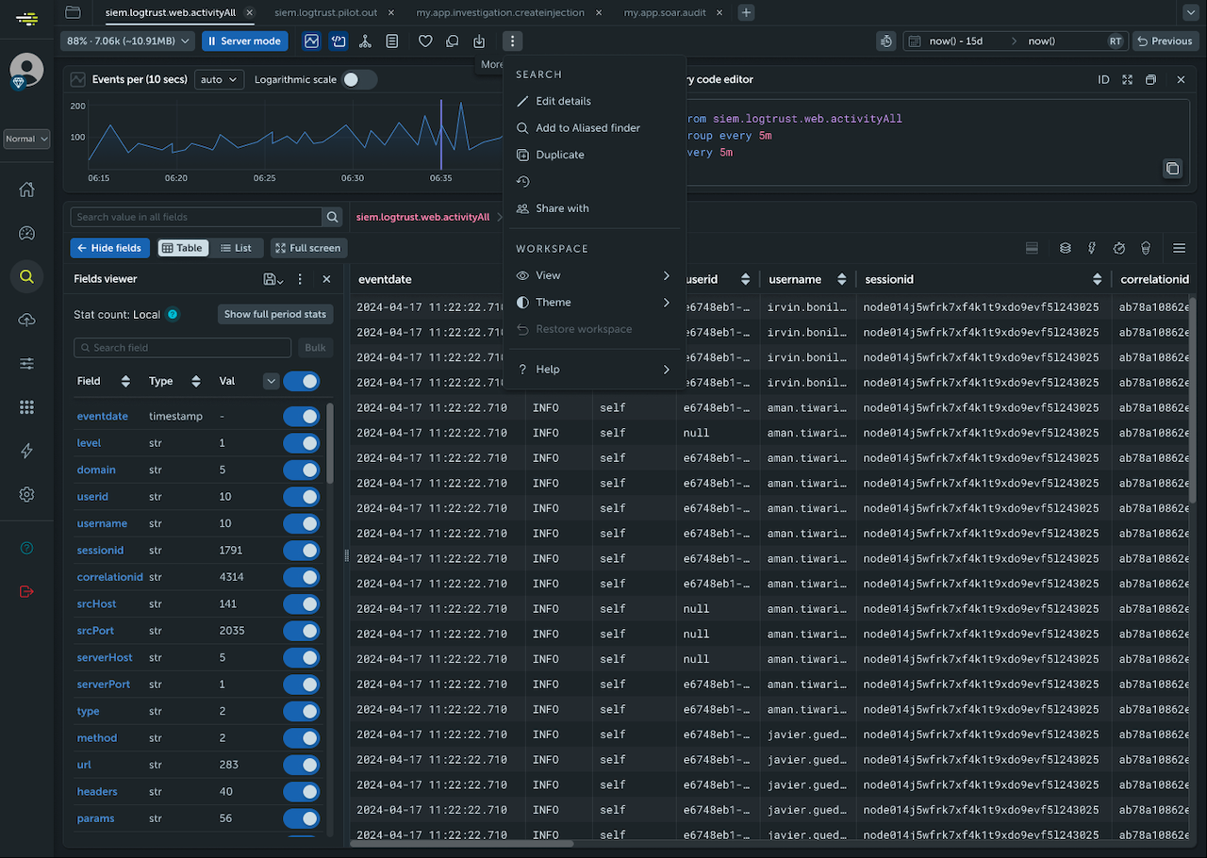Open the auto interval dropdown on the chart
The image size is (1207, 858).
(218, 79)
